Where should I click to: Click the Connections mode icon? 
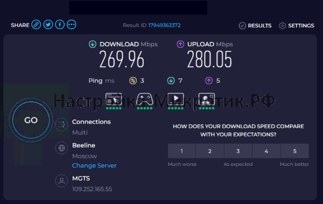point(61,125)
